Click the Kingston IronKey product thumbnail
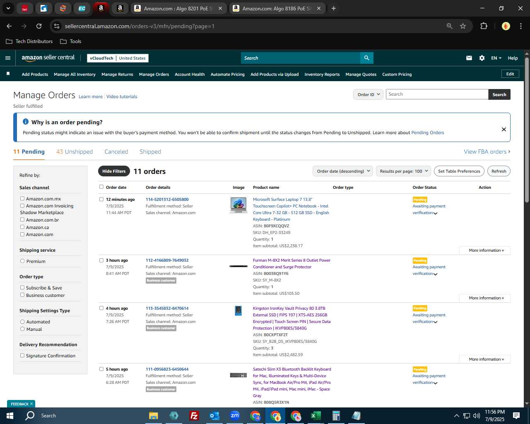 point(238,311)
